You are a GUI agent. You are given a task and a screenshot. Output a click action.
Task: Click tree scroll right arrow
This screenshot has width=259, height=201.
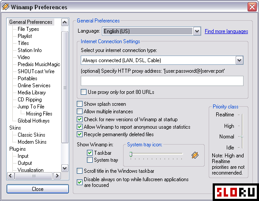tap(57, 176)
